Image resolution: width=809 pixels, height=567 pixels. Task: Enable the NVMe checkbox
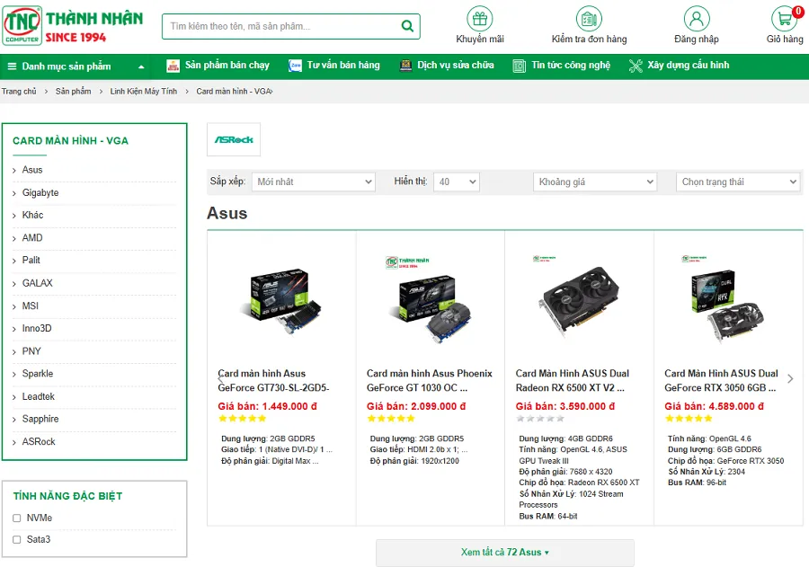pos(16,518)
